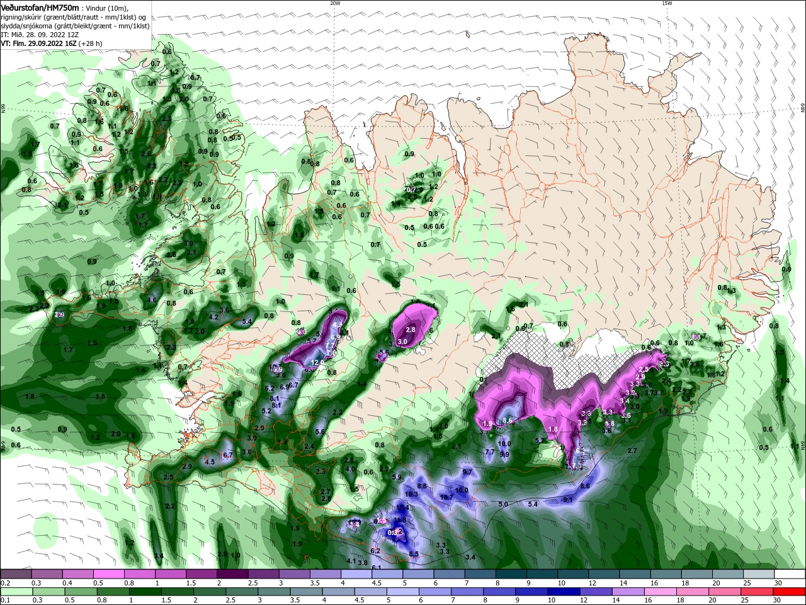The height and width of the screenshot is (605, 806).
Task: Click the 7.7 precipitation value on map
Action: [490, 452]
